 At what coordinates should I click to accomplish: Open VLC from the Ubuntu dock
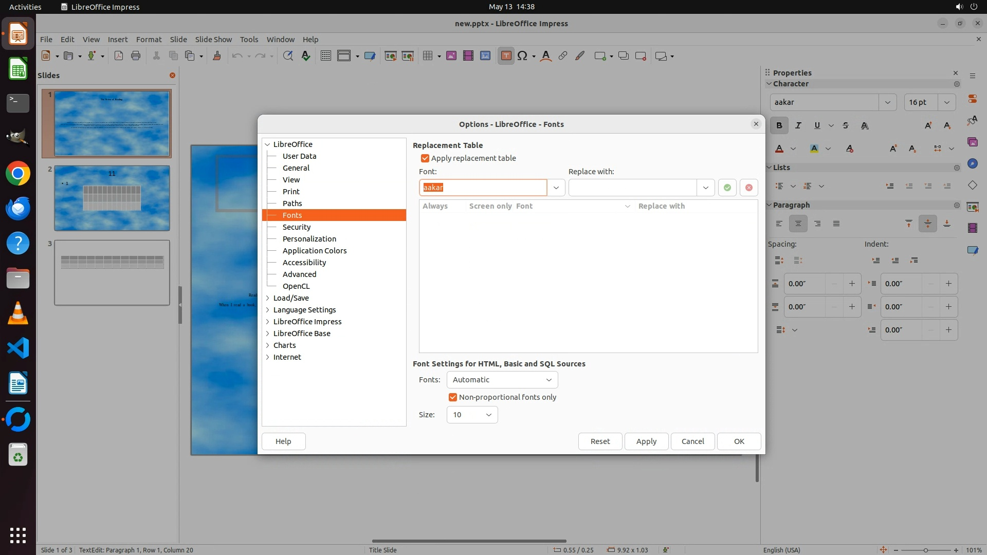click(18, 313)
